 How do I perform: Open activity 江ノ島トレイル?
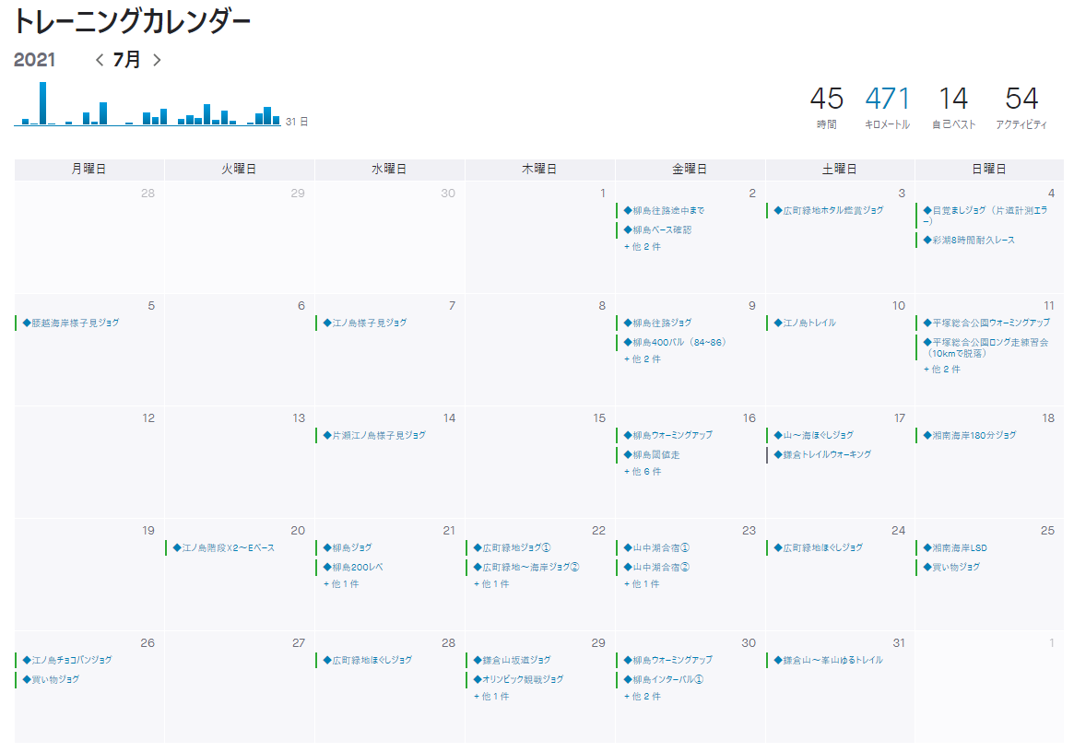tap(805, 323)
